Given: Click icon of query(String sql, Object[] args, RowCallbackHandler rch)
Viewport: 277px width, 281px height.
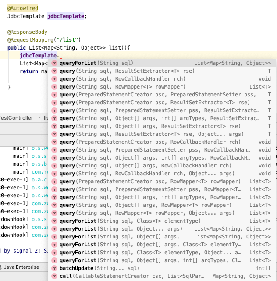Looking at the screenshot, I should [x=54, y=166].
